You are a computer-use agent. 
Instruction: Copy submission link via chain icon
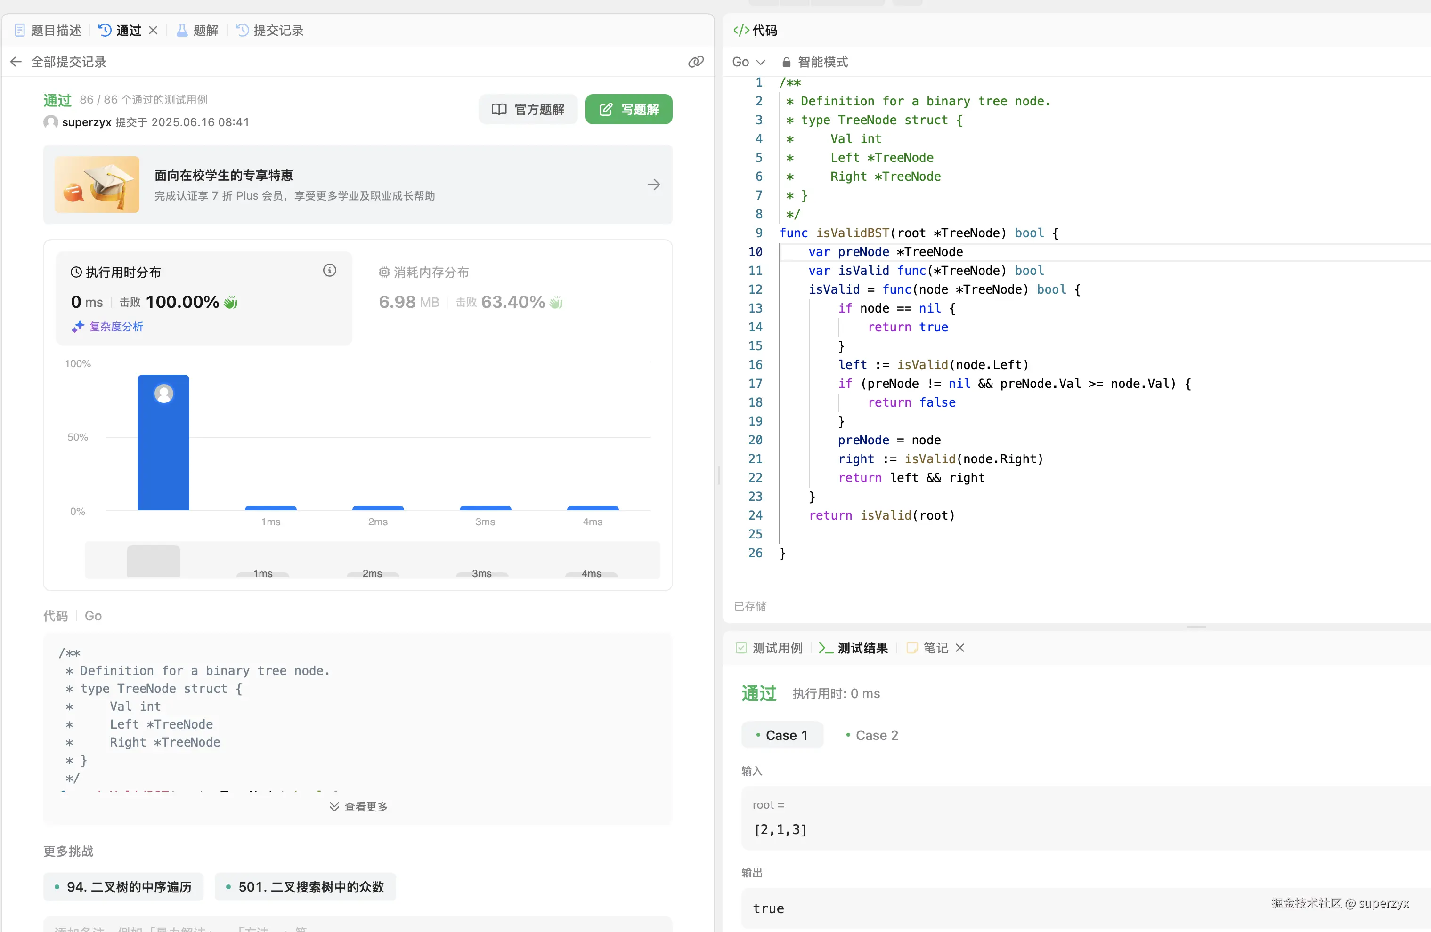point(696,62)
